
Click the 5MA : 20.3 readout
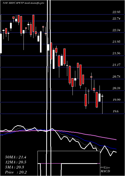pos(14,167)
